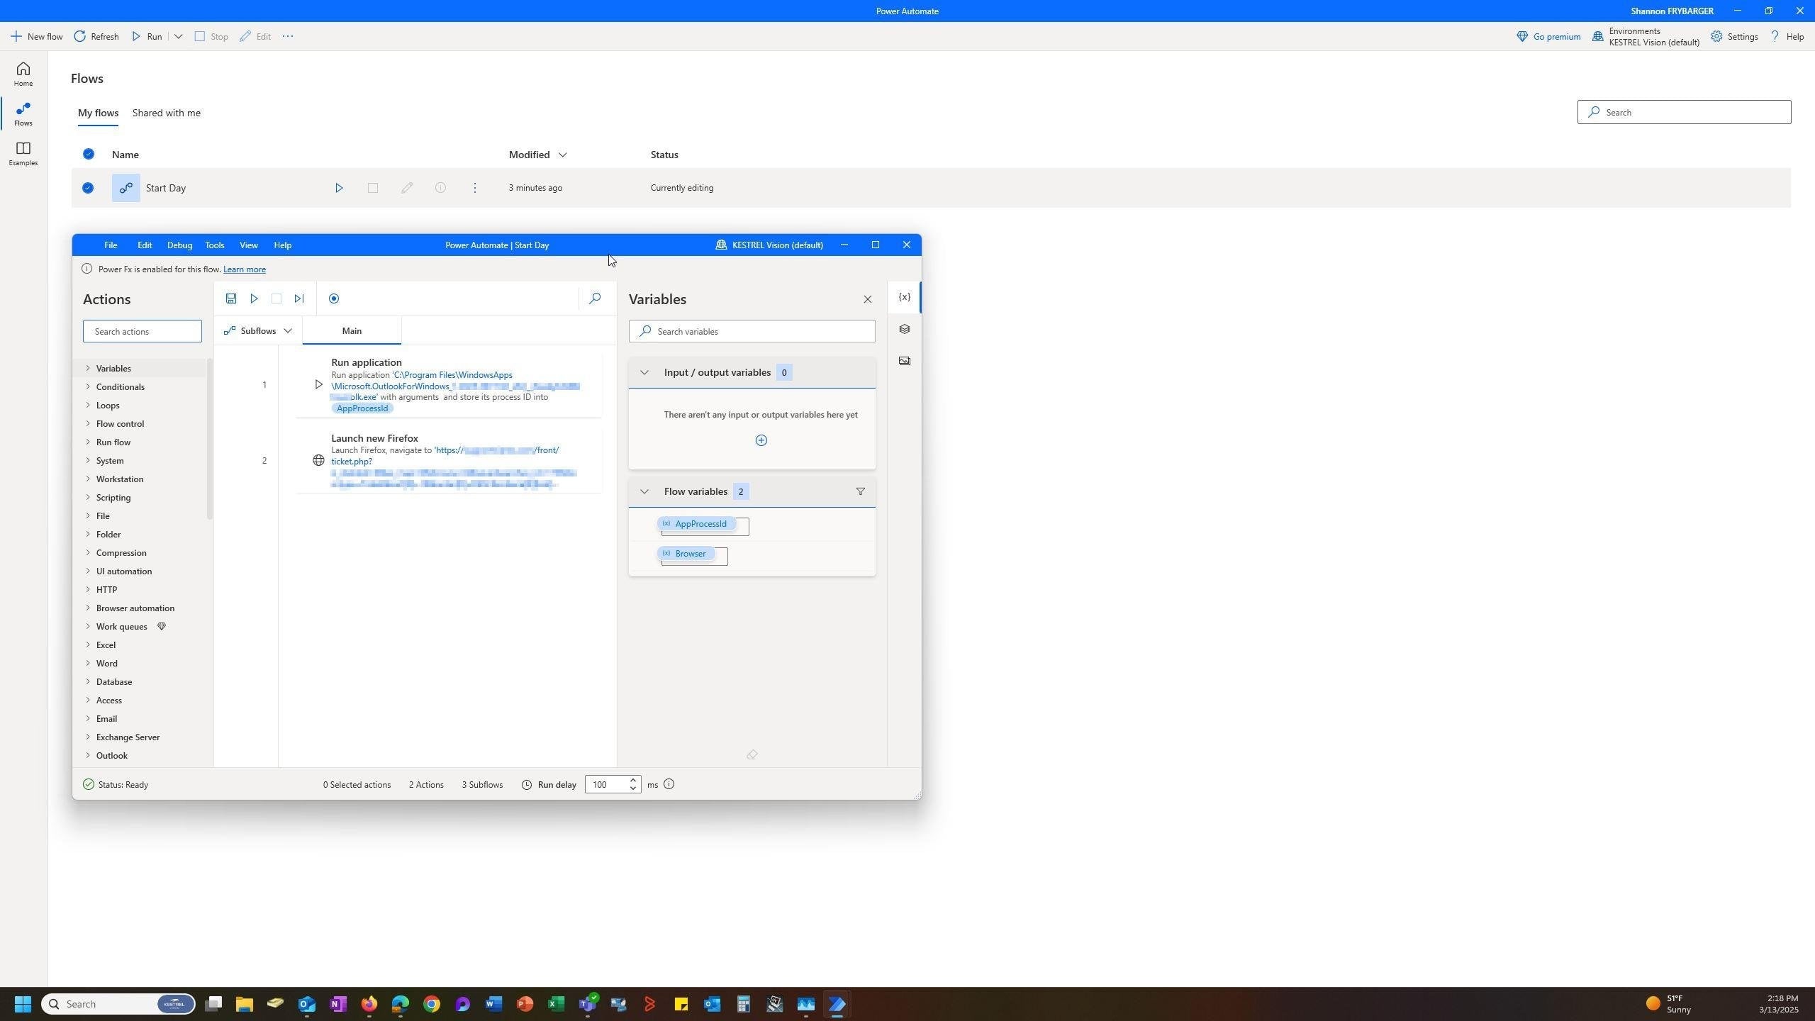Click the Go premium button
The height and width of the screenshot is (1021, 1815).
[1548, 37]
